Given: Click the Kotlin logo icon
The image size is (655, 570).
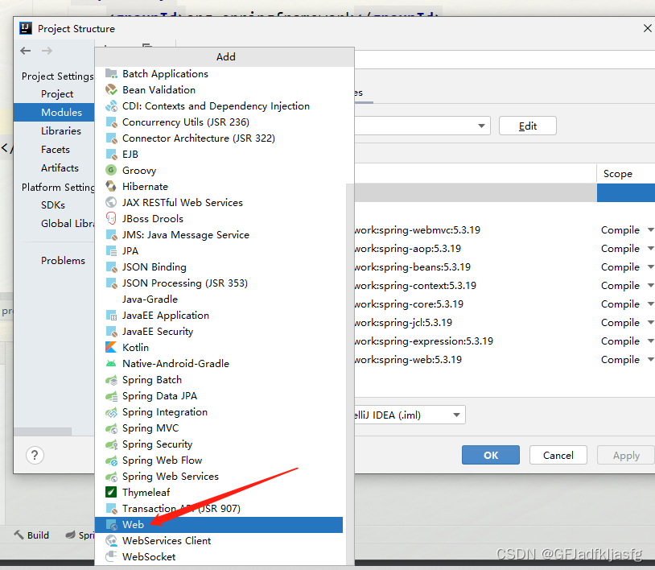Looking at the screenshot, I should tap(111, 348).
